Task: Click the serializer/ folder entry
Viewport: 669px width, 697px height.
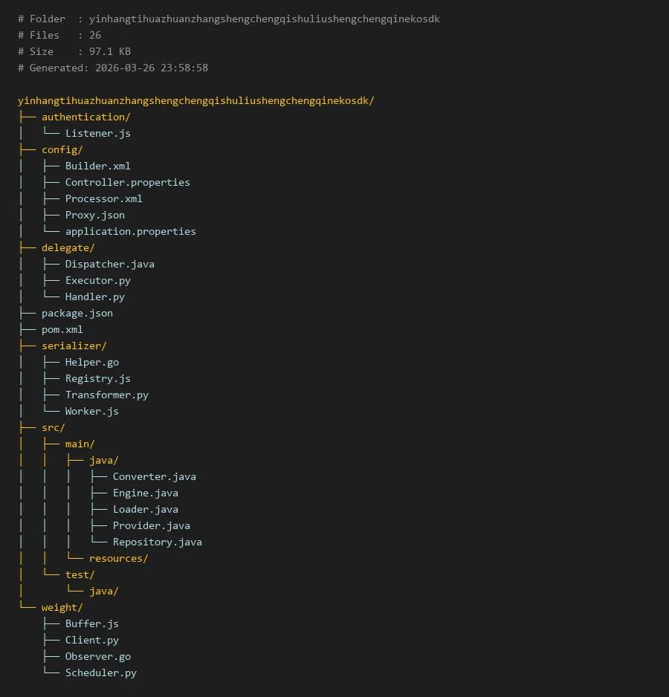Action: pos(74,346)
